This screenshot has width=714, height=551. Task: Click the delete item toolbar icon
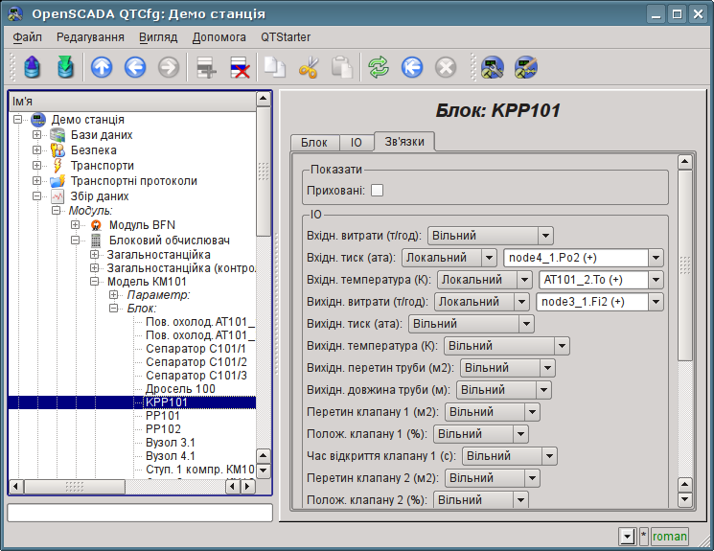click(x=240, y=67)
